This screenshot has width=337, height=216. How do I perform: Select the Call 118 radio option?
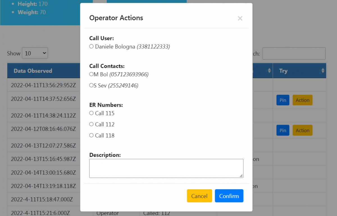[x=91, y=135]
